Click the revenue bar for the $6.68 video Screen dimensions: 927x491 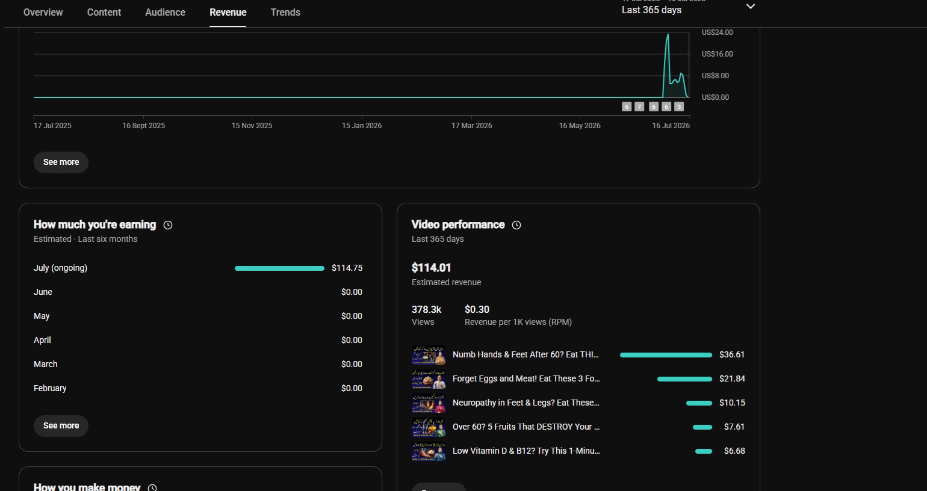(x=704, y=451)
